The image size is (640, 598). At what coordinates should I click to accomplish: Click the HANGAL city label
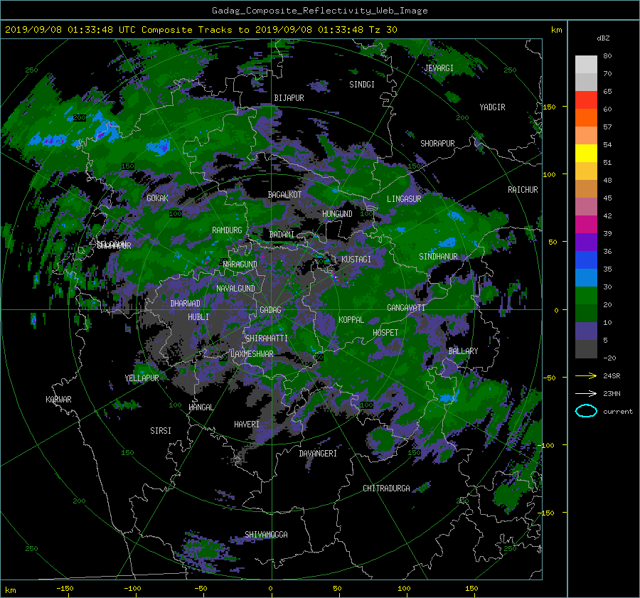click(201, 407)
